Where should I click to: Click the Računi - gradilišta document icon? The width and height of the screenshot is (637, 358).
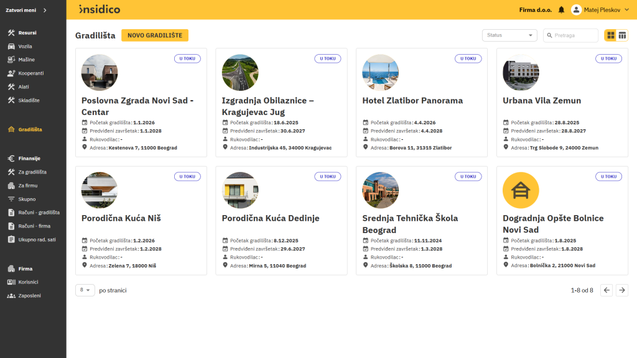coord(11,213)
